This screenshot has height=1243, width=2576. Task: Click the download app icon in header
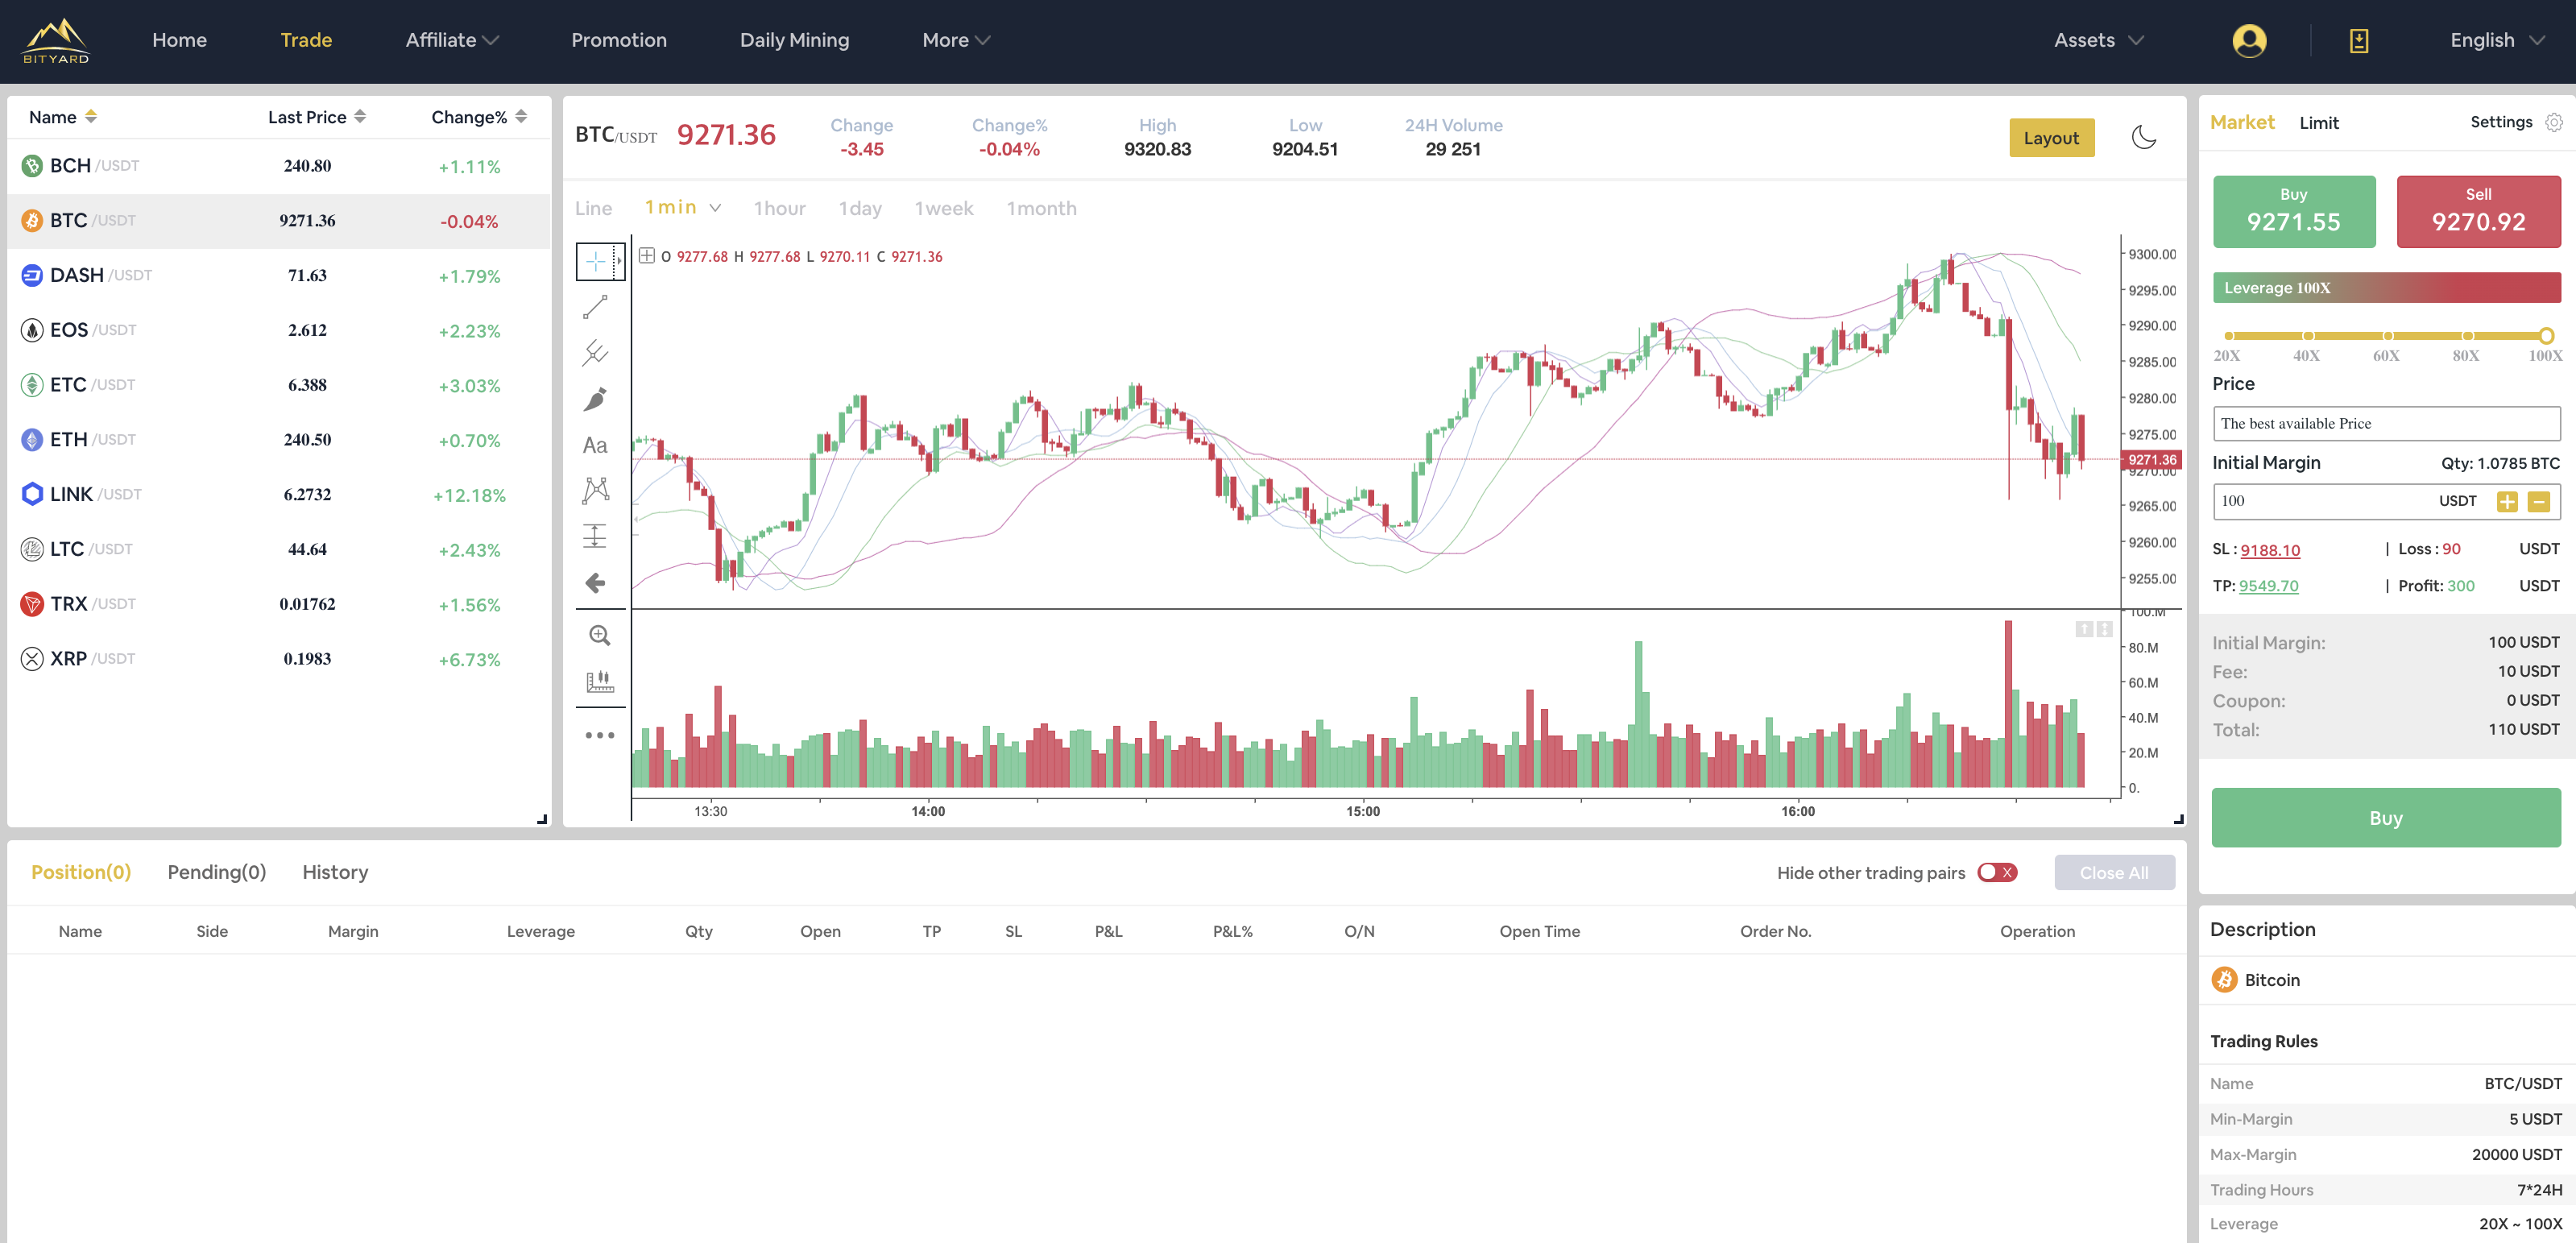tap(2358, 41)
